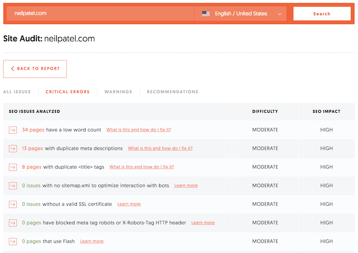Click '0 pages' in the Flash row
The width and height of the screenshot is (358, 253).
(32, 241)
